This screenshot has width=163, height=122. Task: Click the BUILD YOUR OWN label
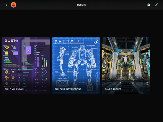click(14, 89)
